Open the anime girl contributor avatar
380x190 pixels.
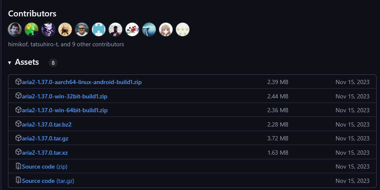[166, 29]
